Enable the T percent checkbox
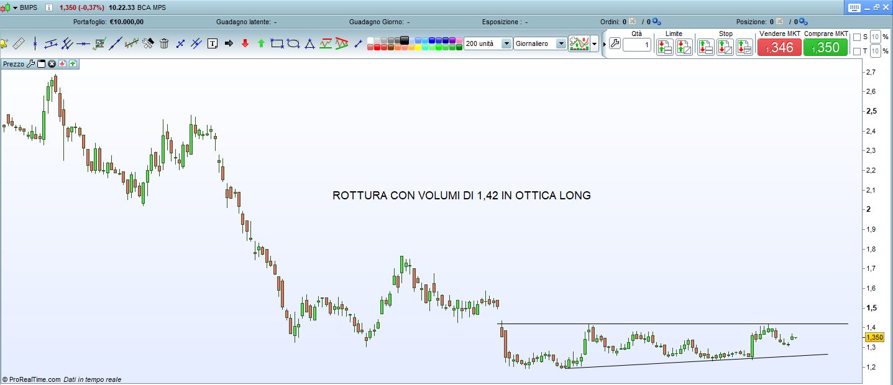This screenshot has width=893, height=385. pyautogui.click(x=857, y=51)
